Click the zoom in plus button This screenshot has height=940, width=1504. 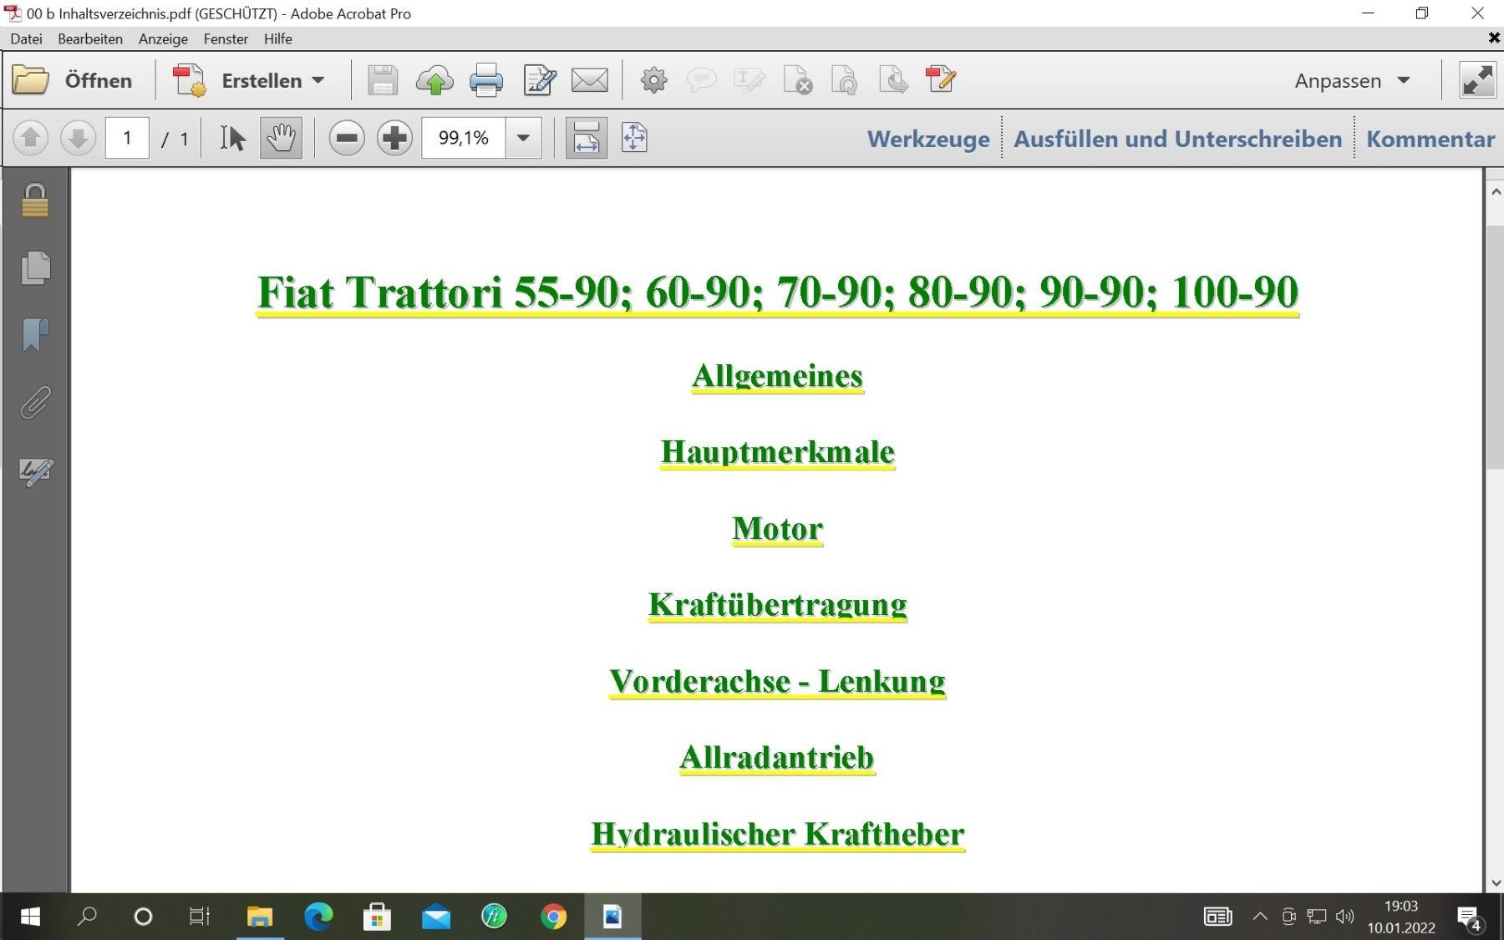[x=394, y=138]
